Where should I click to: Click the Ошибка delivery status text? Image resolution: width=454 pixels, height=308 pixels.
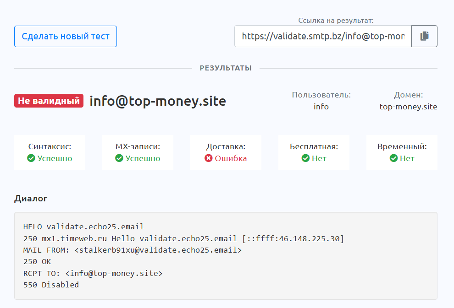(231, 158)
